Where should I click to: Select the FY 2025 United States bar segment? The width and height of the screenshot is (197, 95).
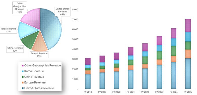(x=188, y=74)
